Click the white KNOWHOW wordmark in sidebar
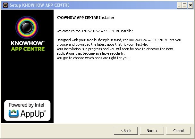 point(27,43)
